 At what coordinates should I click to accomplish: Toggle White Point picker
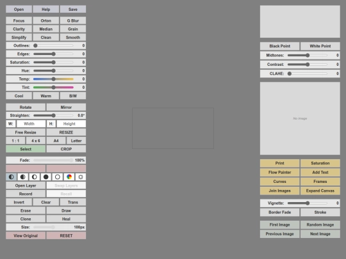(x=320, y=46)
